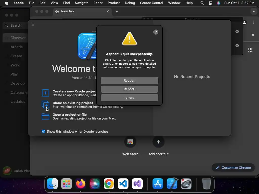Select Discover in App Store sidebar

coord(15,38)
